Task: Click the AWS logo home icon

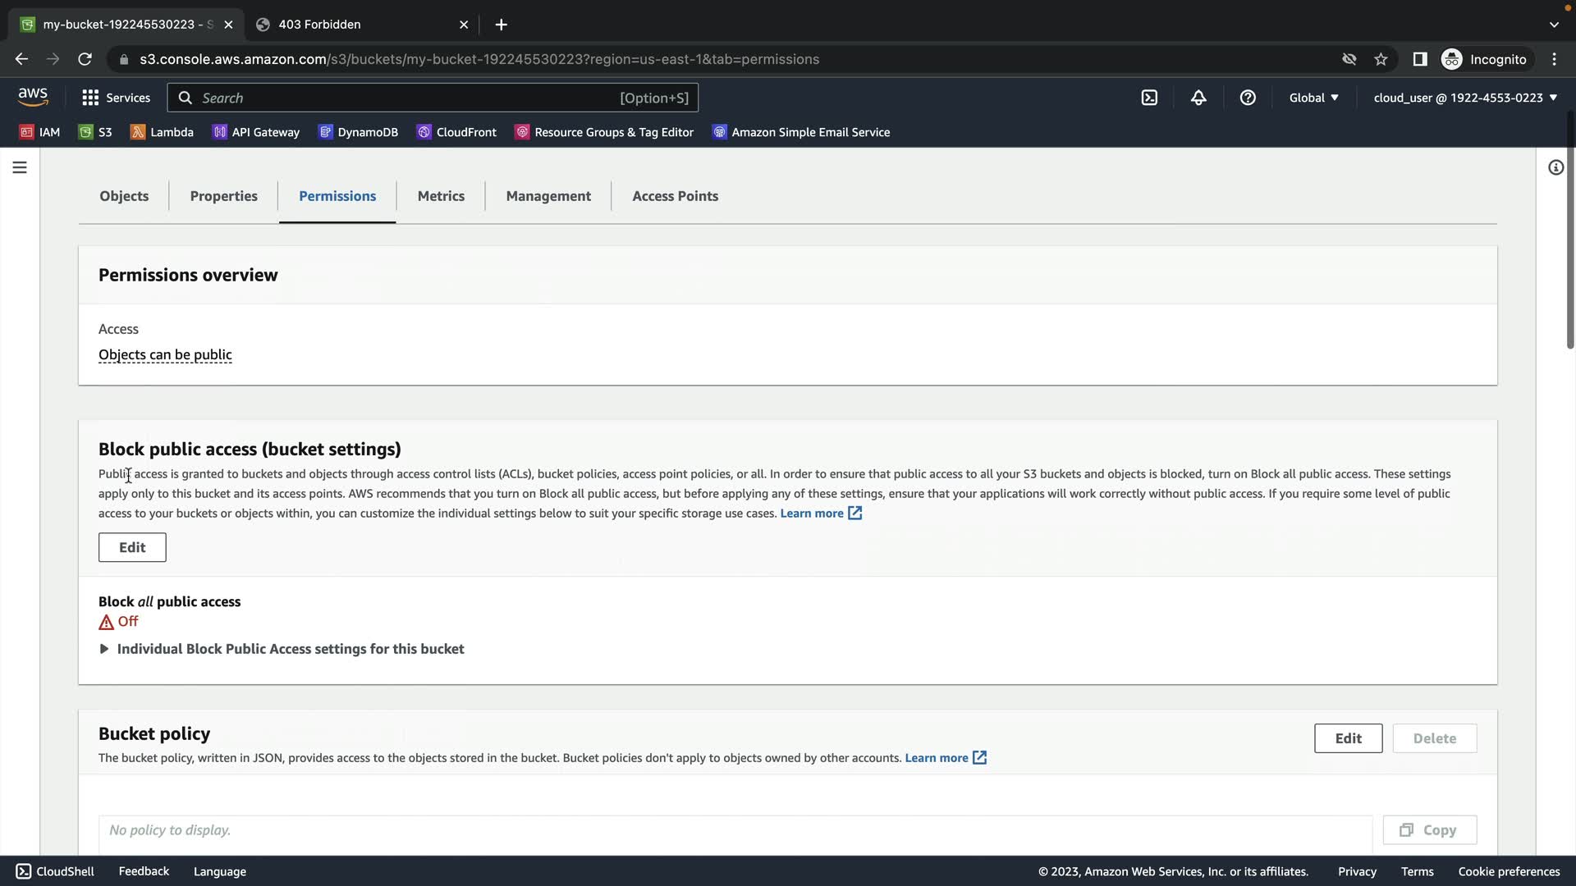Action: coord(33,97)
